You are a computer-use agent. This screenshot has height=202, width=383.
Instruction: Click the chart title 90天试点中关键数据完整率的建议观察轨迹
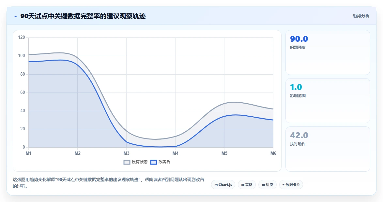(83, 16)
